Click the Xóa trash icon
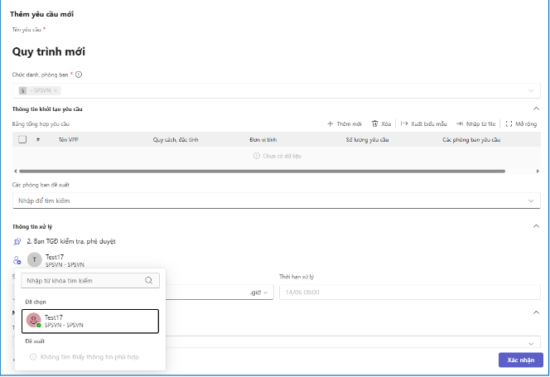 tap(375, 123)
